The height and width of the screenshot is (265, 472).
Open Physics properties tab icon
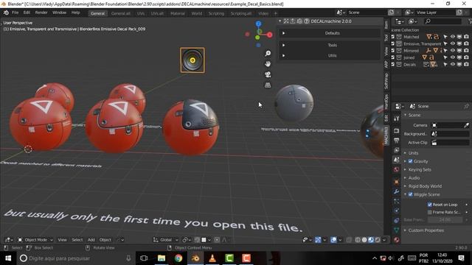(x=397, y=211)
